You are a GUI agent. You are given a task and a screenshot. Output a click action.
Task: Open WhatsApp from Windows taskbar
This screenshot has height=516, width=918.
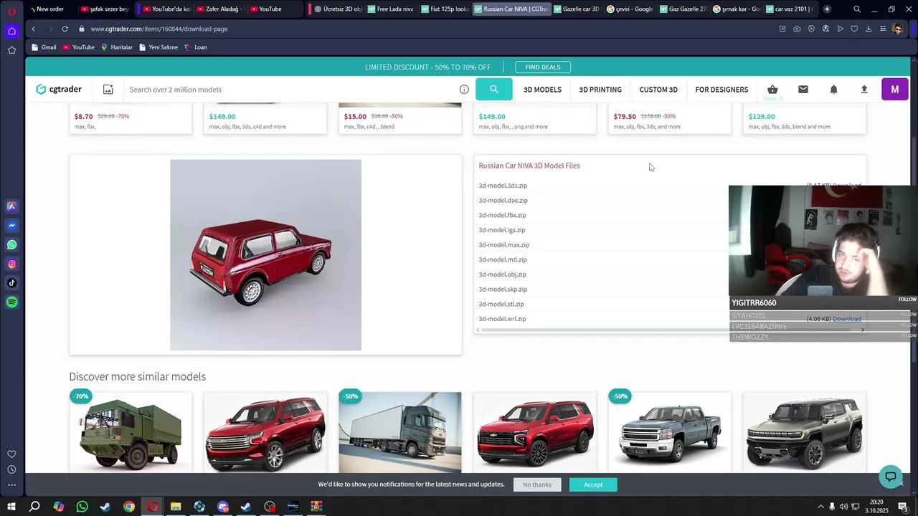[82, 507]
